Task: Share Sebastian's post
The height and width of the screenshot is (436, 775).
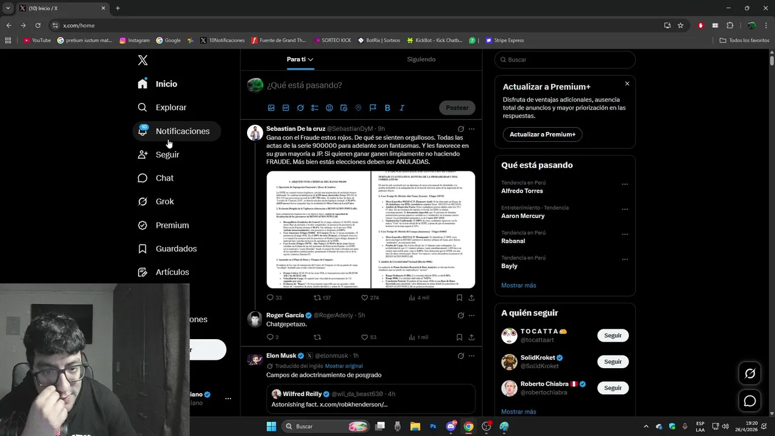Action: [472, 298]
